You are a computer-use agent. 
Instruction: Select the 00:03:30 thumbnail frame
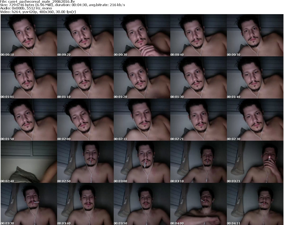pos(29,204)
